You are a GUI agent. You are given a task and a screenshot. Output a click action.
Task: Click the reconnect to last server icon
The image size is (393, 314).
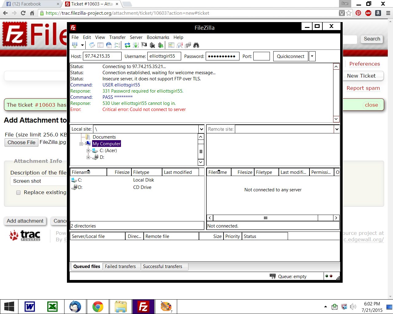coord(161,45)
